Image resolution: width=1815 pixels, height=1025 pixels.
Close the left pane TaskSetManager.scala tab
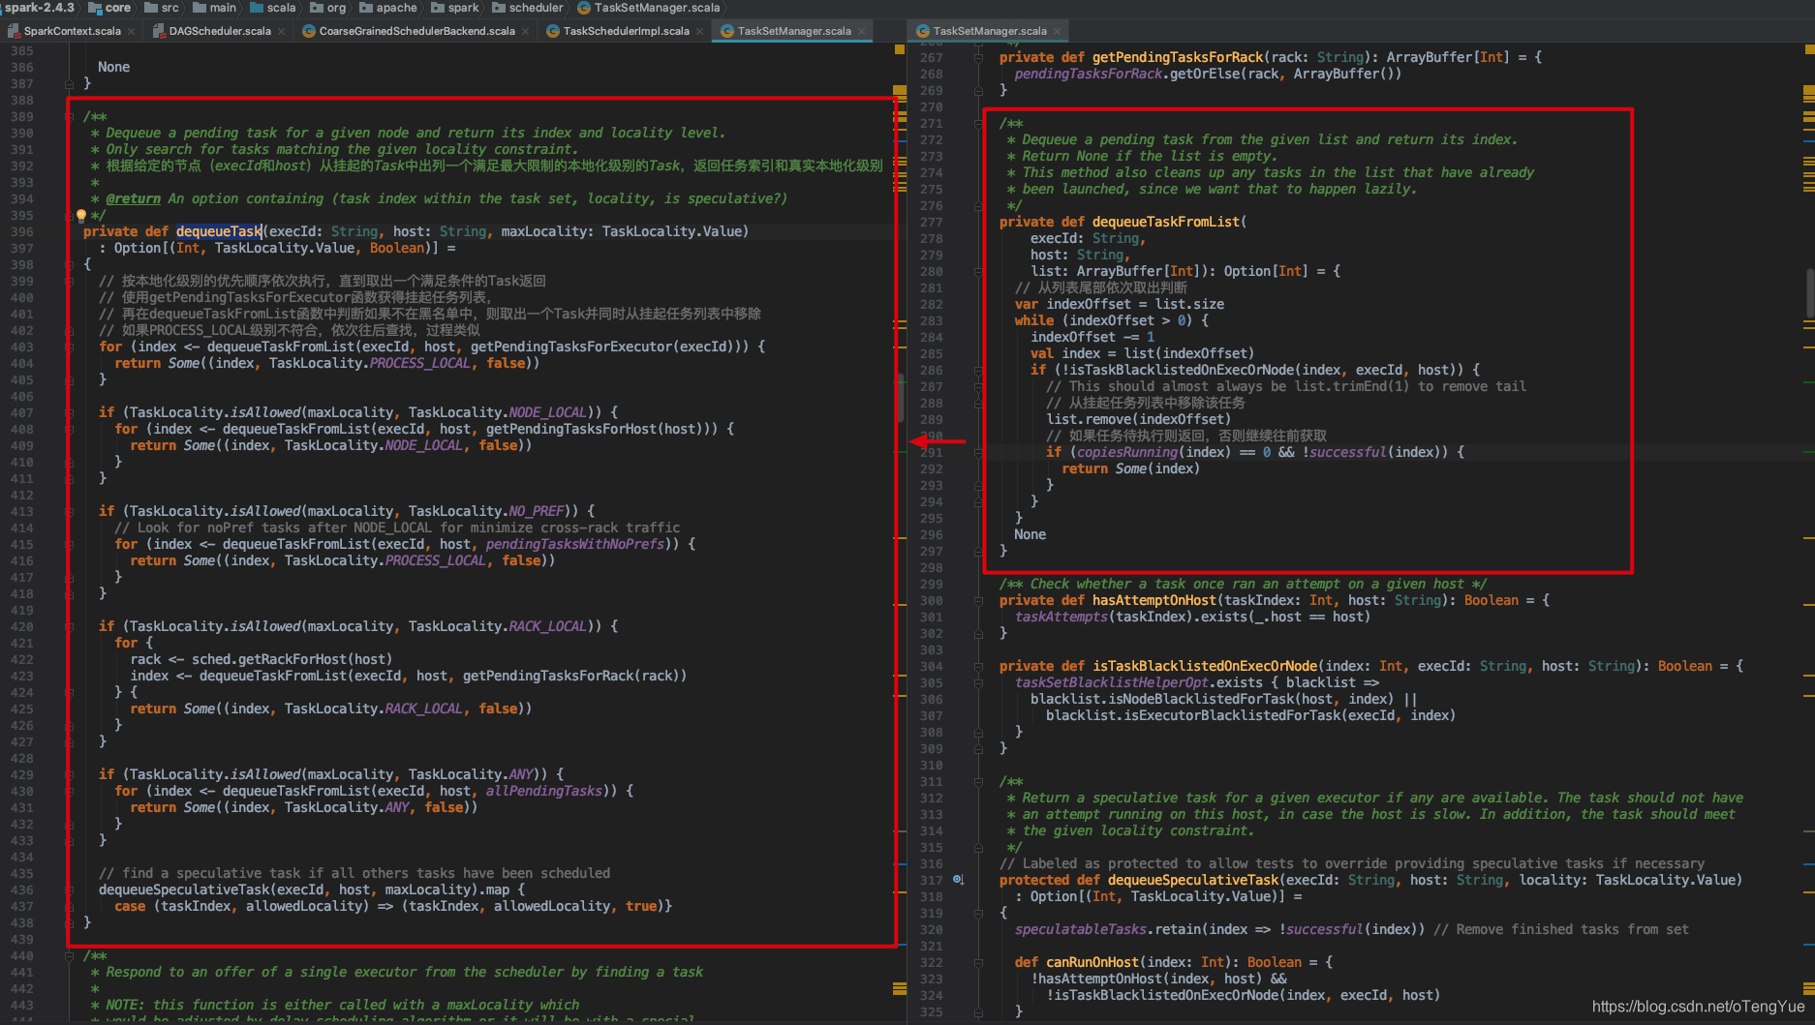[861, 31]
